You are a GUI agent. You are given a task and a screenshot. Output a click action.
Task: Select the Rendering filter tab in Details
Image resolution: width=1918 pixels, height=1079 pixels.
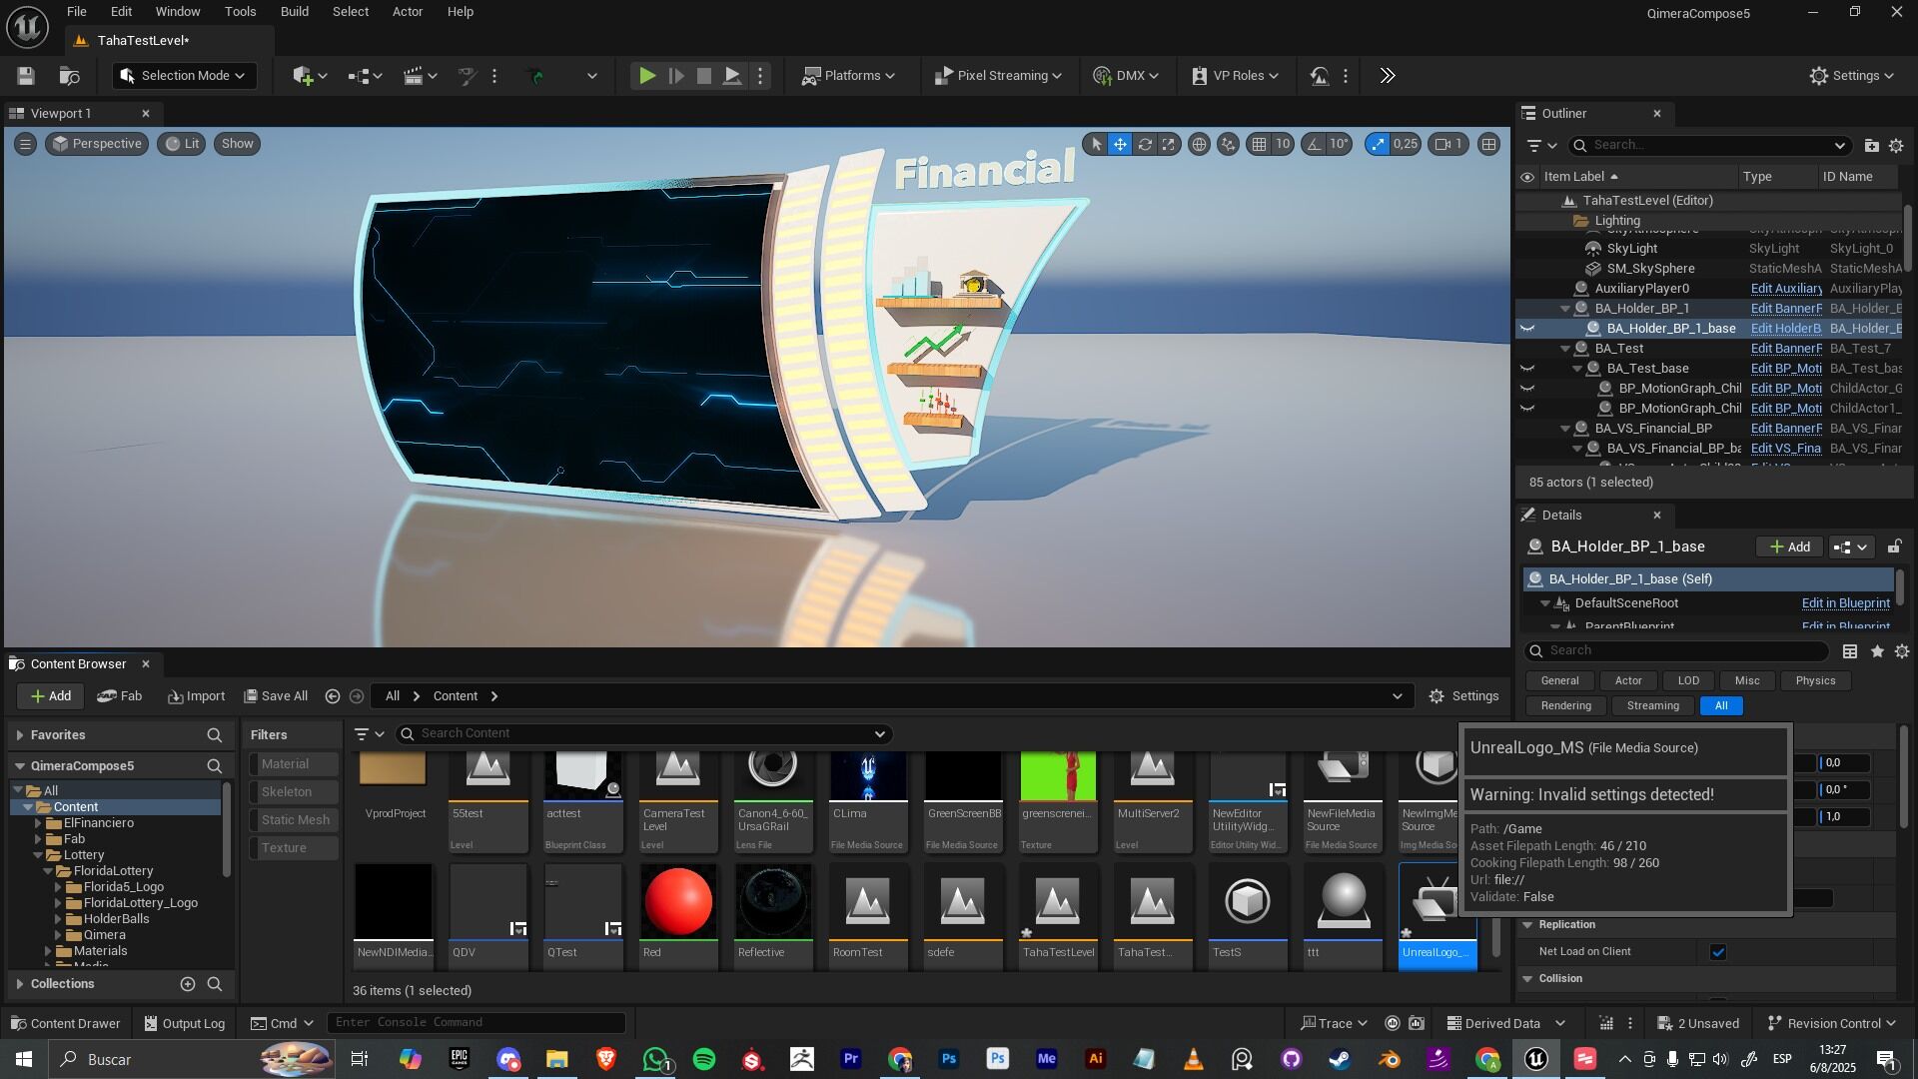[1565, 706]
